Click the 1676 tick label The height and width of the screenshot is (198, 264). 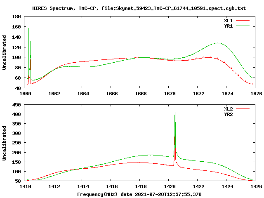click(x=256, y=94)
